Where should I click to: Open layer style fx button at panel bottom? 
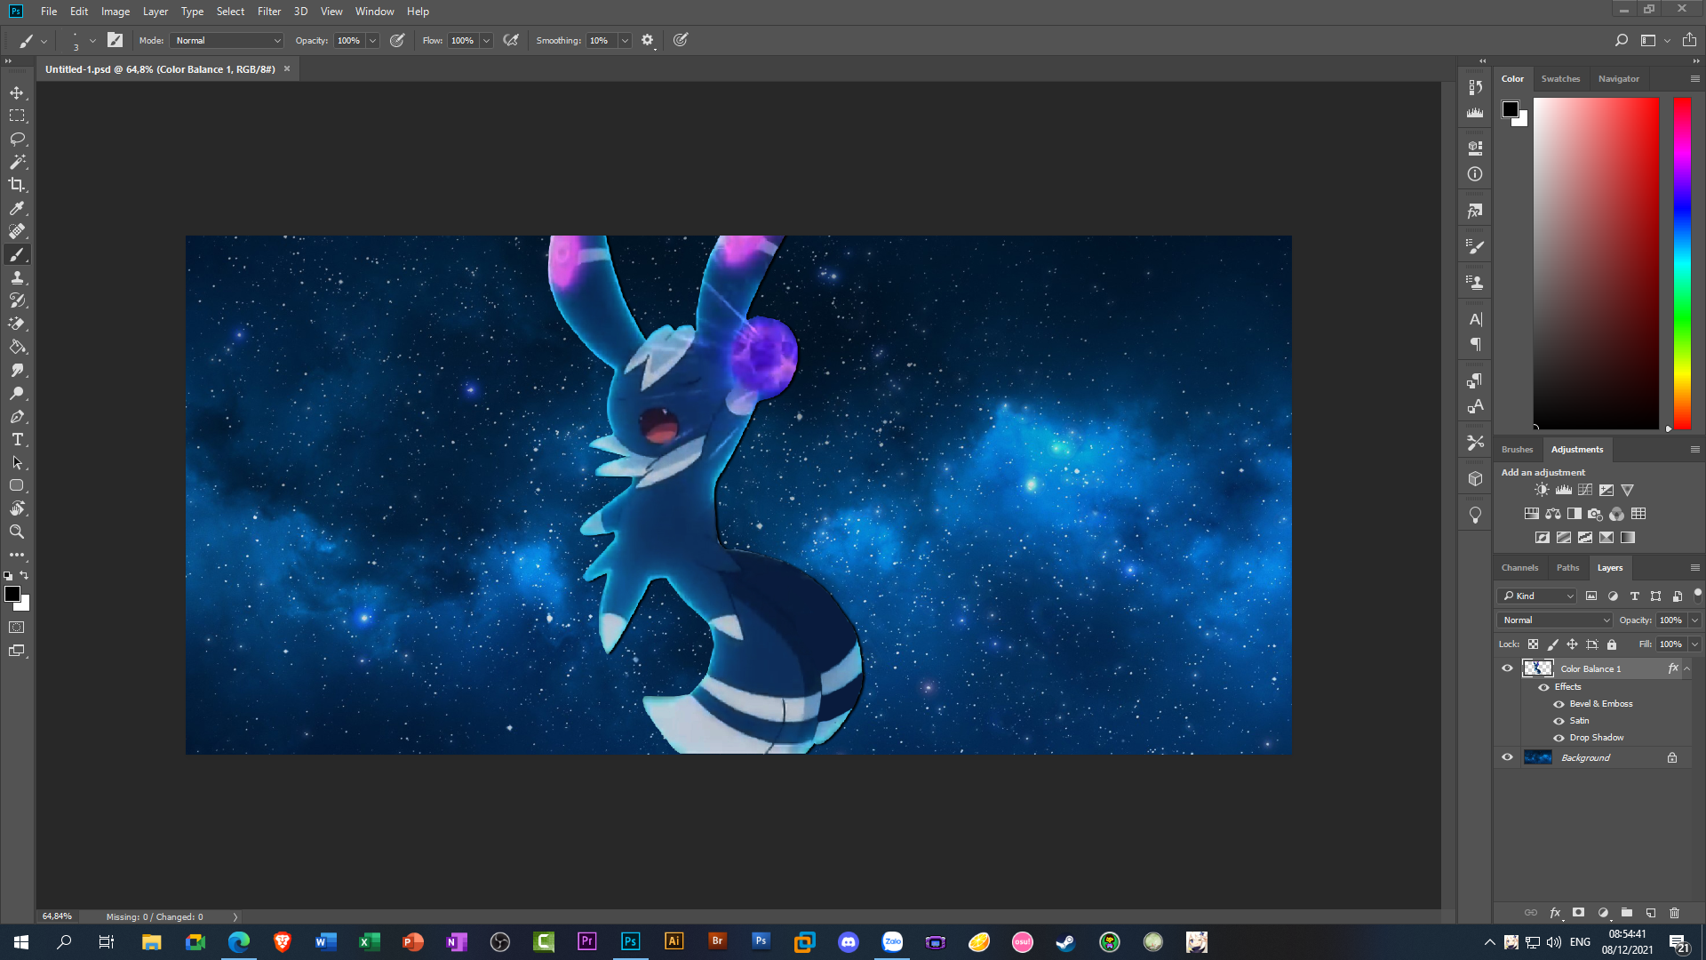[1555, 913]
